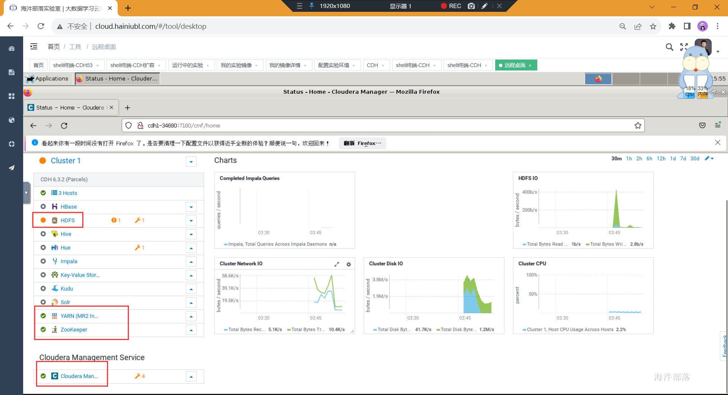Image resolution: width=728 pixels, height=395 pixels.
Task: Open the Key-Value Store service
Action: (80, 275)
